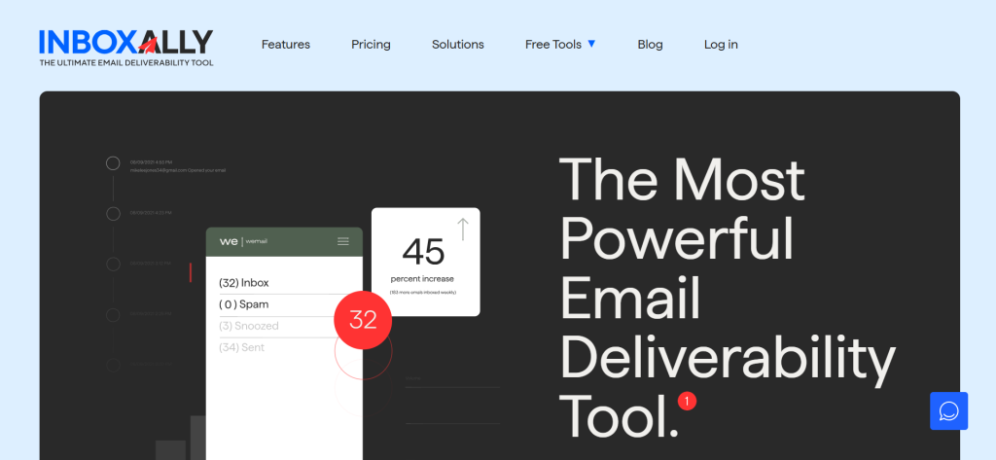Click the up arrow in the 45 percent card

click(x=463, y=230)
